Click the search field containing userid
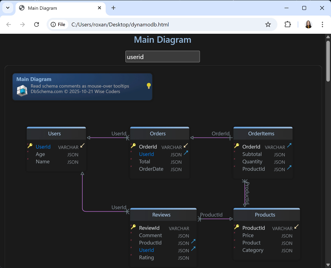The width and height of the screenshot is (331, 268). (x=162, y=56)
